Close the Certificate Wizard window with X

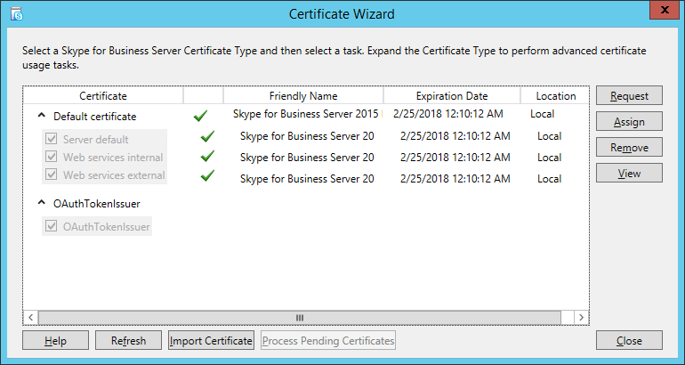coord(664,10)
